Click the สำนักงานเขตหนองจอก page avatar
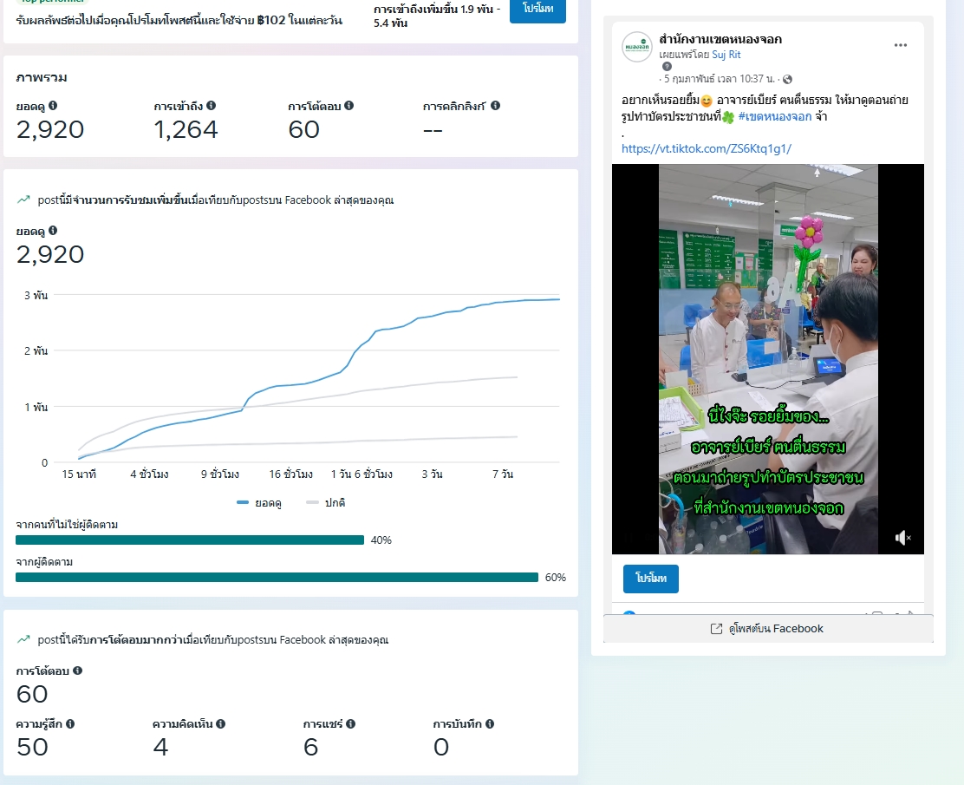The height and width of the screenshot is (785, 964). (637, 47)
